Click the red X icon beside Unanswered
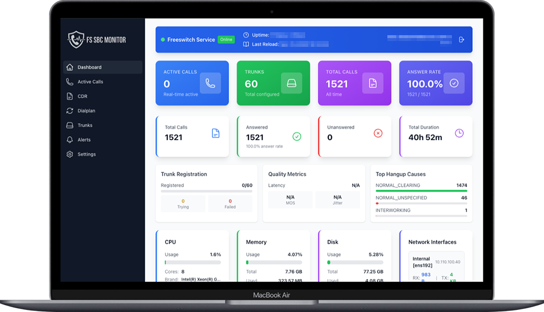This screenshot has height=312, width=544. (x=378, y=133)
